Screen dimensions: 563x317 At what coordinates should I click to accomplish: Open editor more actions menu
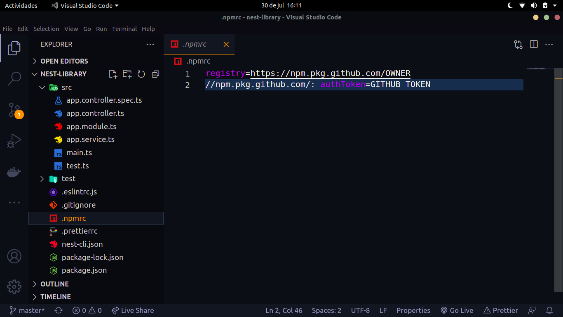549,44
